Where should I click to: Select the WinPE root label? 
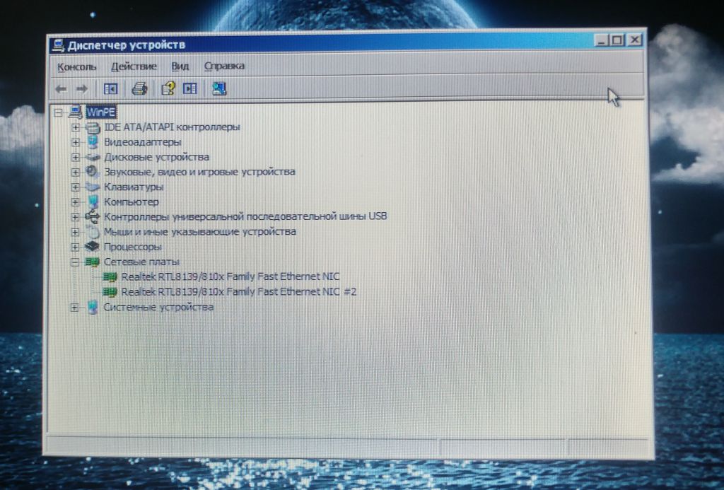tap(100, 112)
